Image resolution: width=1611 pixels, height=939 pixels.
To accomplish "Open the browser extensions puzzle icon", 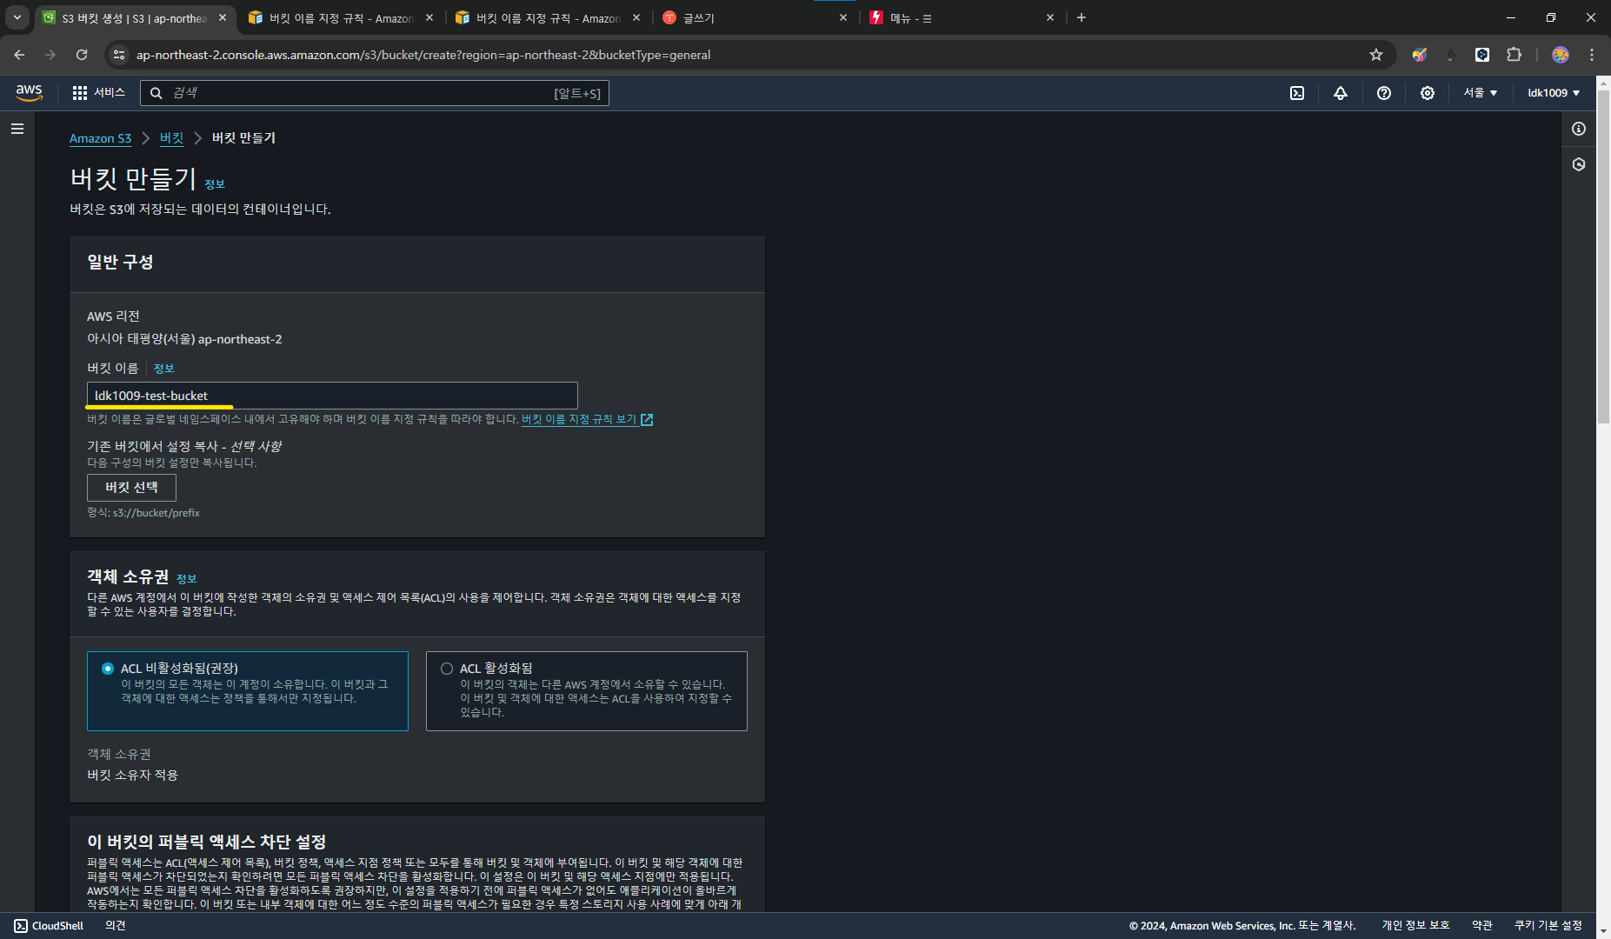I will [x=1514, y=55].
